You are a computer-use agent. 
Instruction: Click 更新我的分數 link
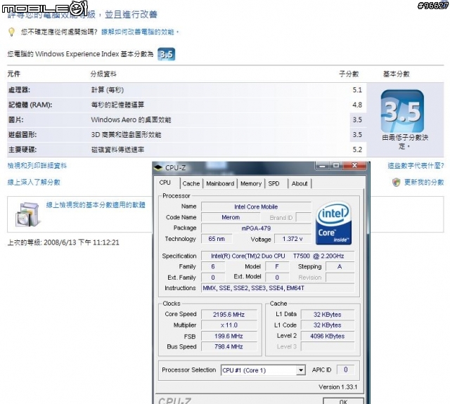tap(424, 182)
